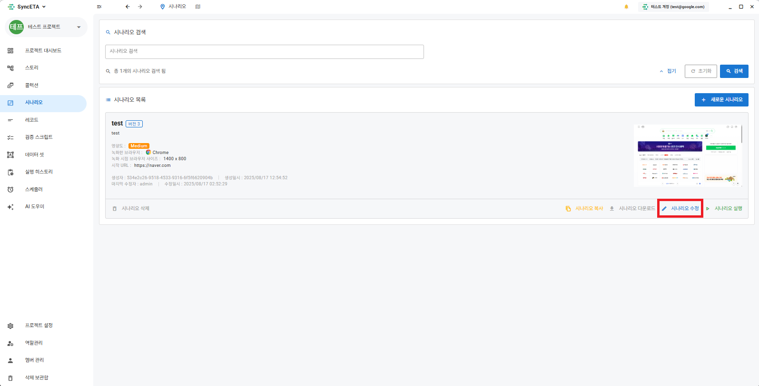Open the test scenario thumbnail preview
The image size is (759, 386).
[688, 155]
